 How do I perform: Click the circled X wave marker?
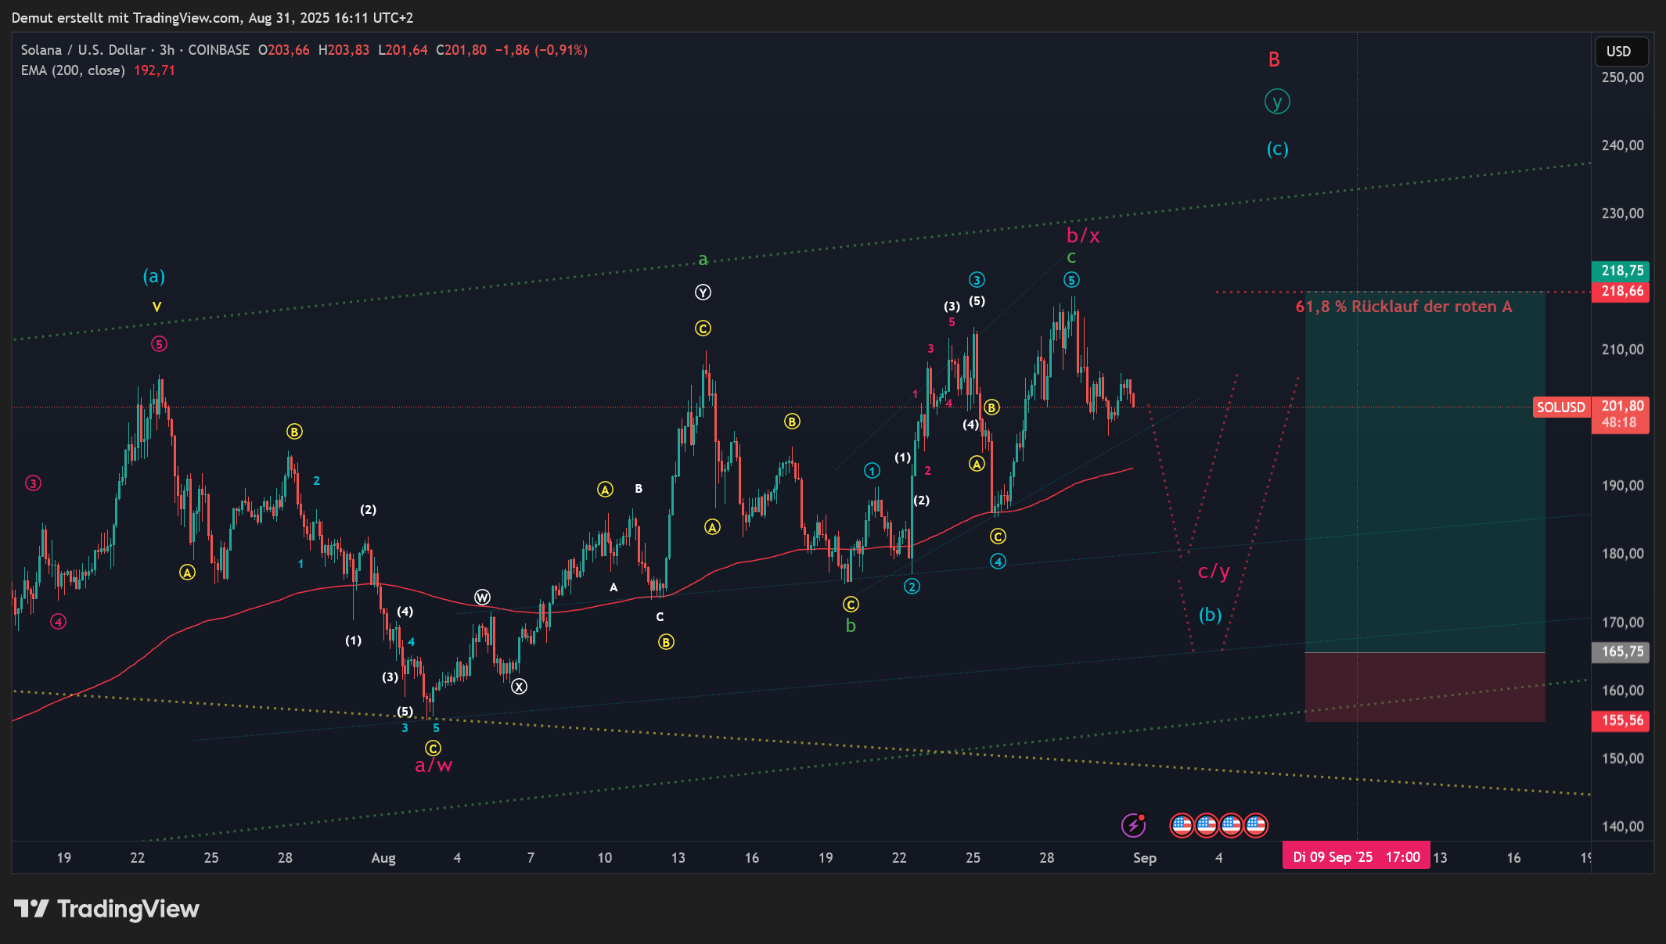(519, 687)
